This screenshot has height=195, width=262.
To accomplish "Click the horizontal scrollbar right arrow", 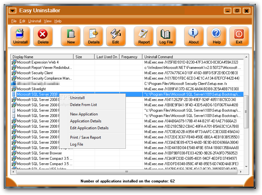I will click(241, 172).
